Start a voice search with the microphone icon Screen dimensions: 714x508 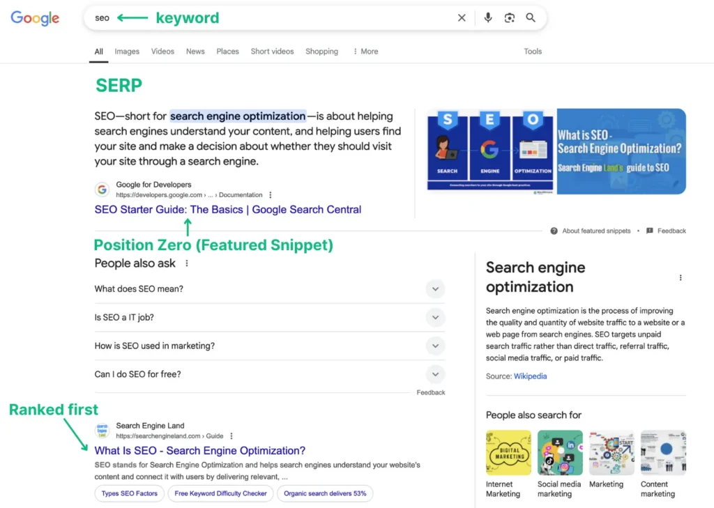click(488, 18)
